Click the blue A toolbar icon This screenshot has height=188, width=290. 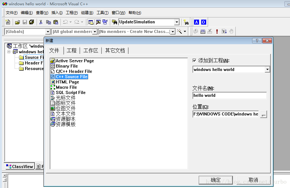(197, 22)
